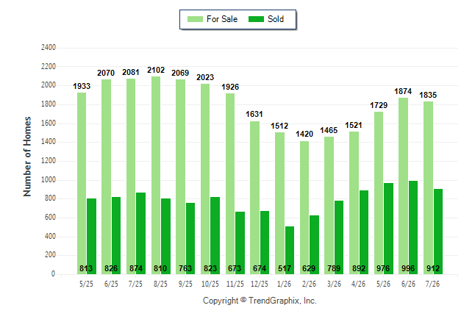
Task: Select the 4/26 Sold bar labeled 892
Action: pyautogui.click(x=364, y=232)
